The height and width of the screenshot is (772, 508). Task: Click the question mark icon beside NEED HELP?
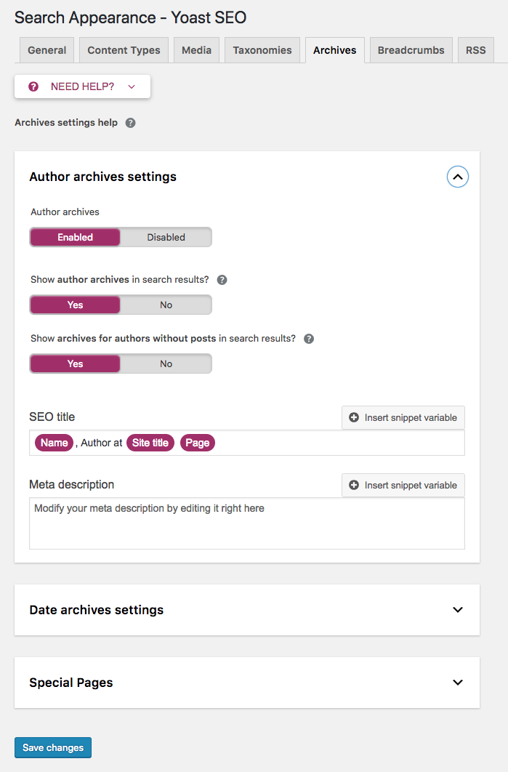[33, 87]
